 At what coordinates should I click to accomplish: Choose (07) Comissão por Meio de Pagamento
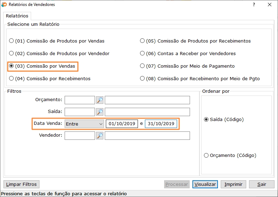(187, 66)
